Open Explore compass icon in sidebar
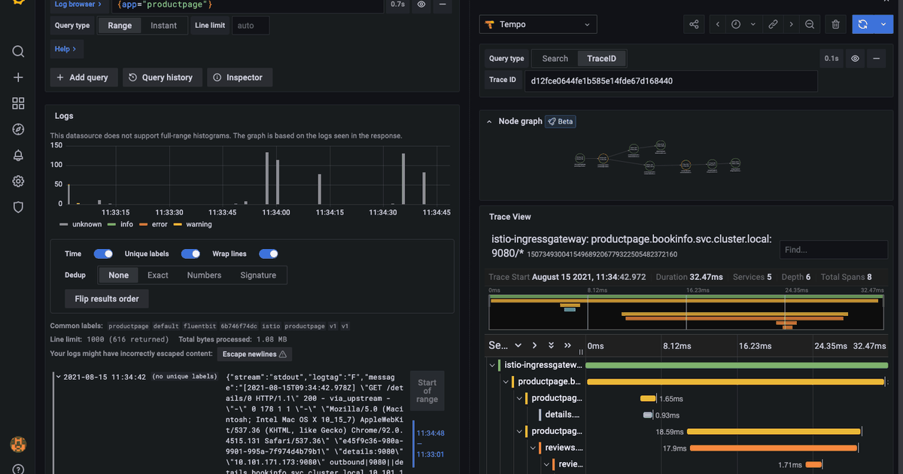This screenshot has width=903, height=474. click(18, 129)
